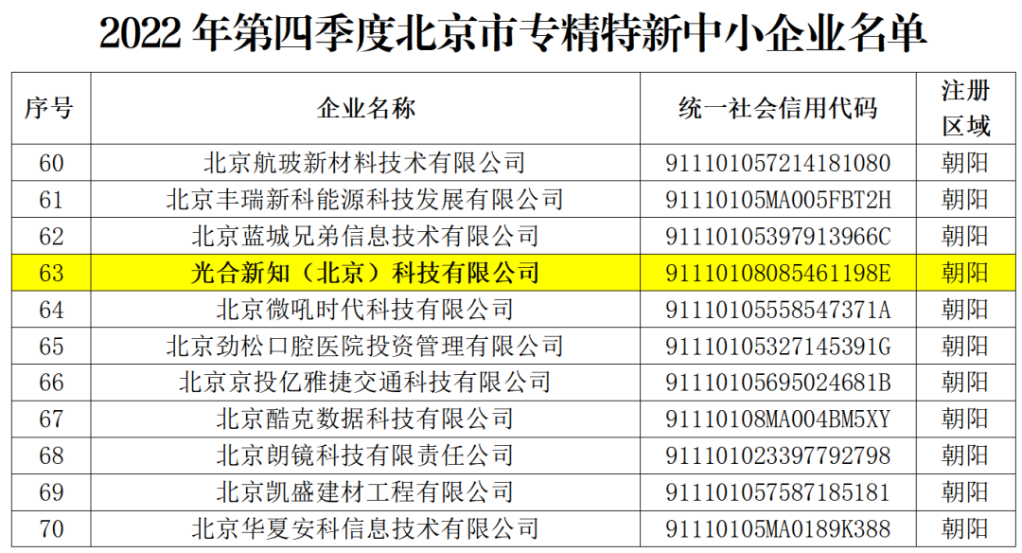Click 北京丰瑞新科能源科技发展有限公司
The height and width of the screenshot is (553, 1022).
pyautogui.click(x=365, y=199)
